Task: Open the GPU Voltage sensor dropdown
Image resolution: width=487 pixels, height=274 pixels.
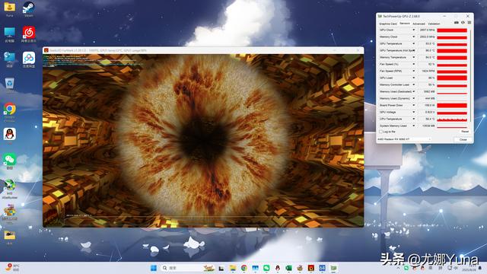Action: click(413, 112)
